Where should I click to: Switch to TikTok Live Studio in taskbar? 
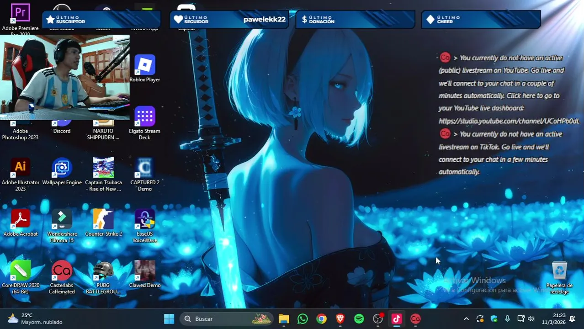pyautogui.click(x=397, y=318)
